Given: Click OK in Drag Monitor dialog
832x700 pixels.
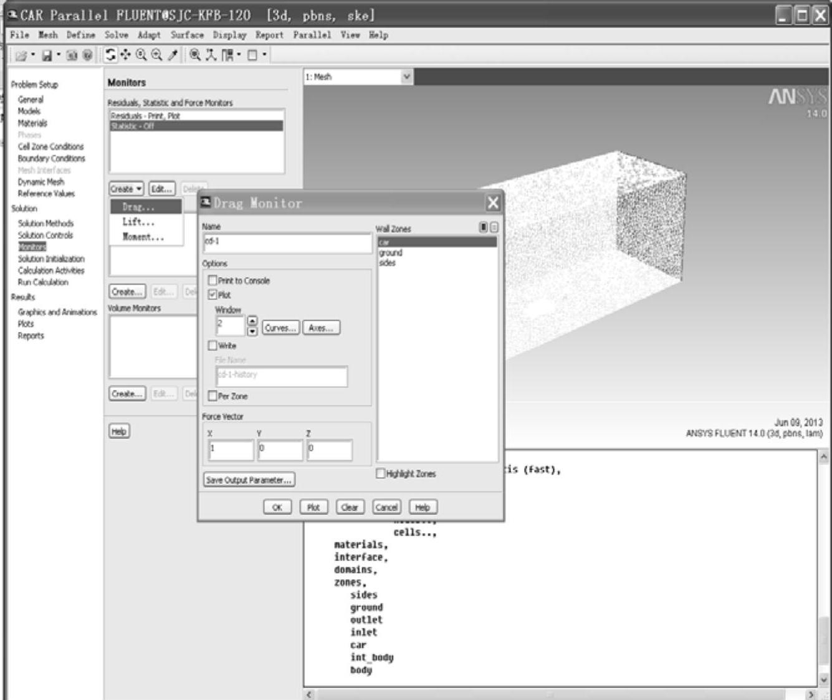Looking at the screenshot, I should tap(277, 507).
